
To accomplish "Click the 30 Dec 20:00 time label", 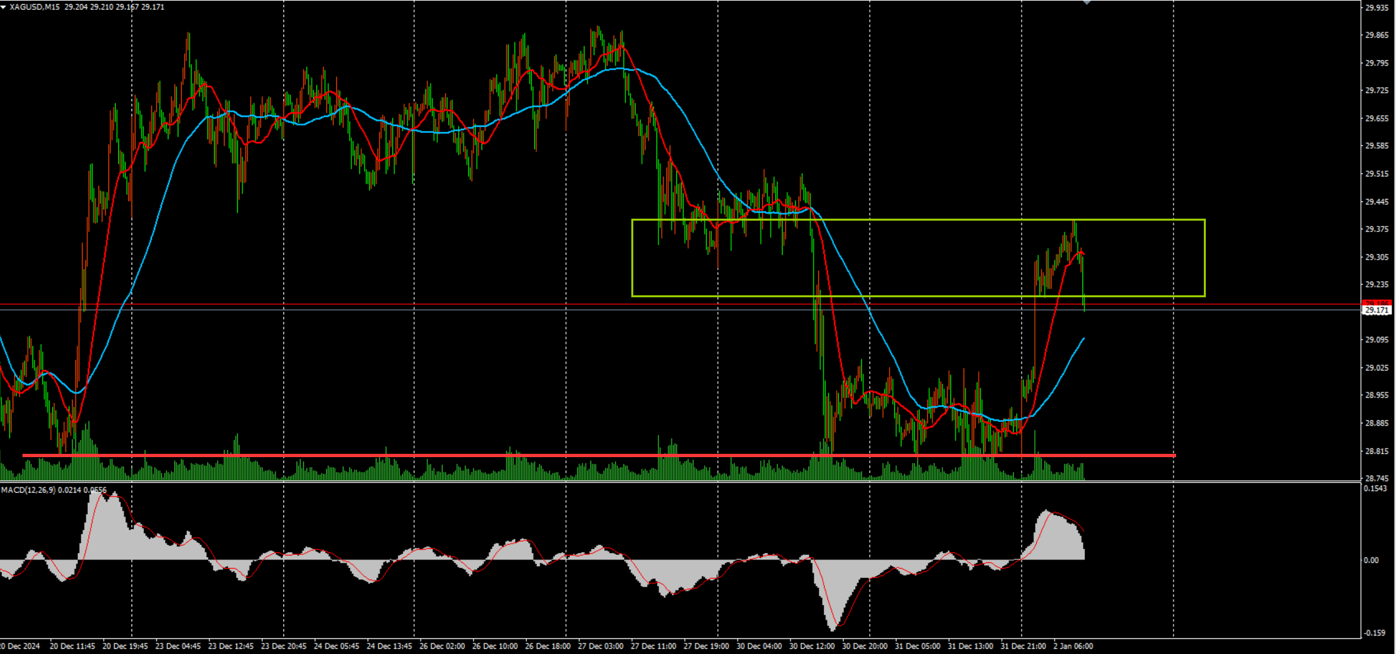I will [x=865, y=646].
